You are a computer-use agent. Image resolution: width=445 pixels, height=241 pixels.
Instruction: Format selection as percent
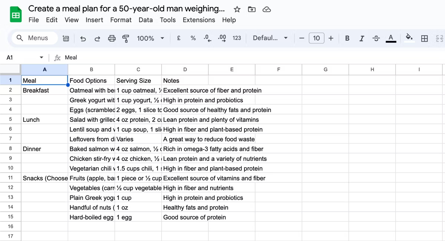coord(193,38)
